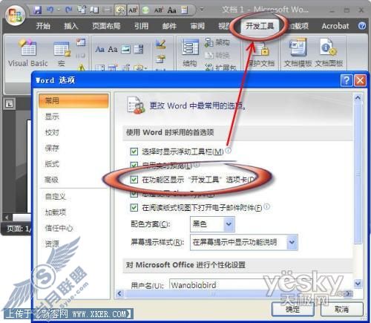
Task: Switch to 插入 (Insert) tab
Action: click(x=71, y=26)
